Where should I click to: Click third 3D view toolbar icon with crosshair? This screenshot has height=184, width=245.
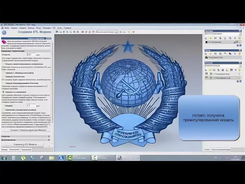tap(64, 32)
